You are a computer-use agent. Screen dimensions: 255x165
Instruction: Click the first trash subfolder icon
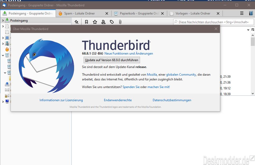coord(9,61)
